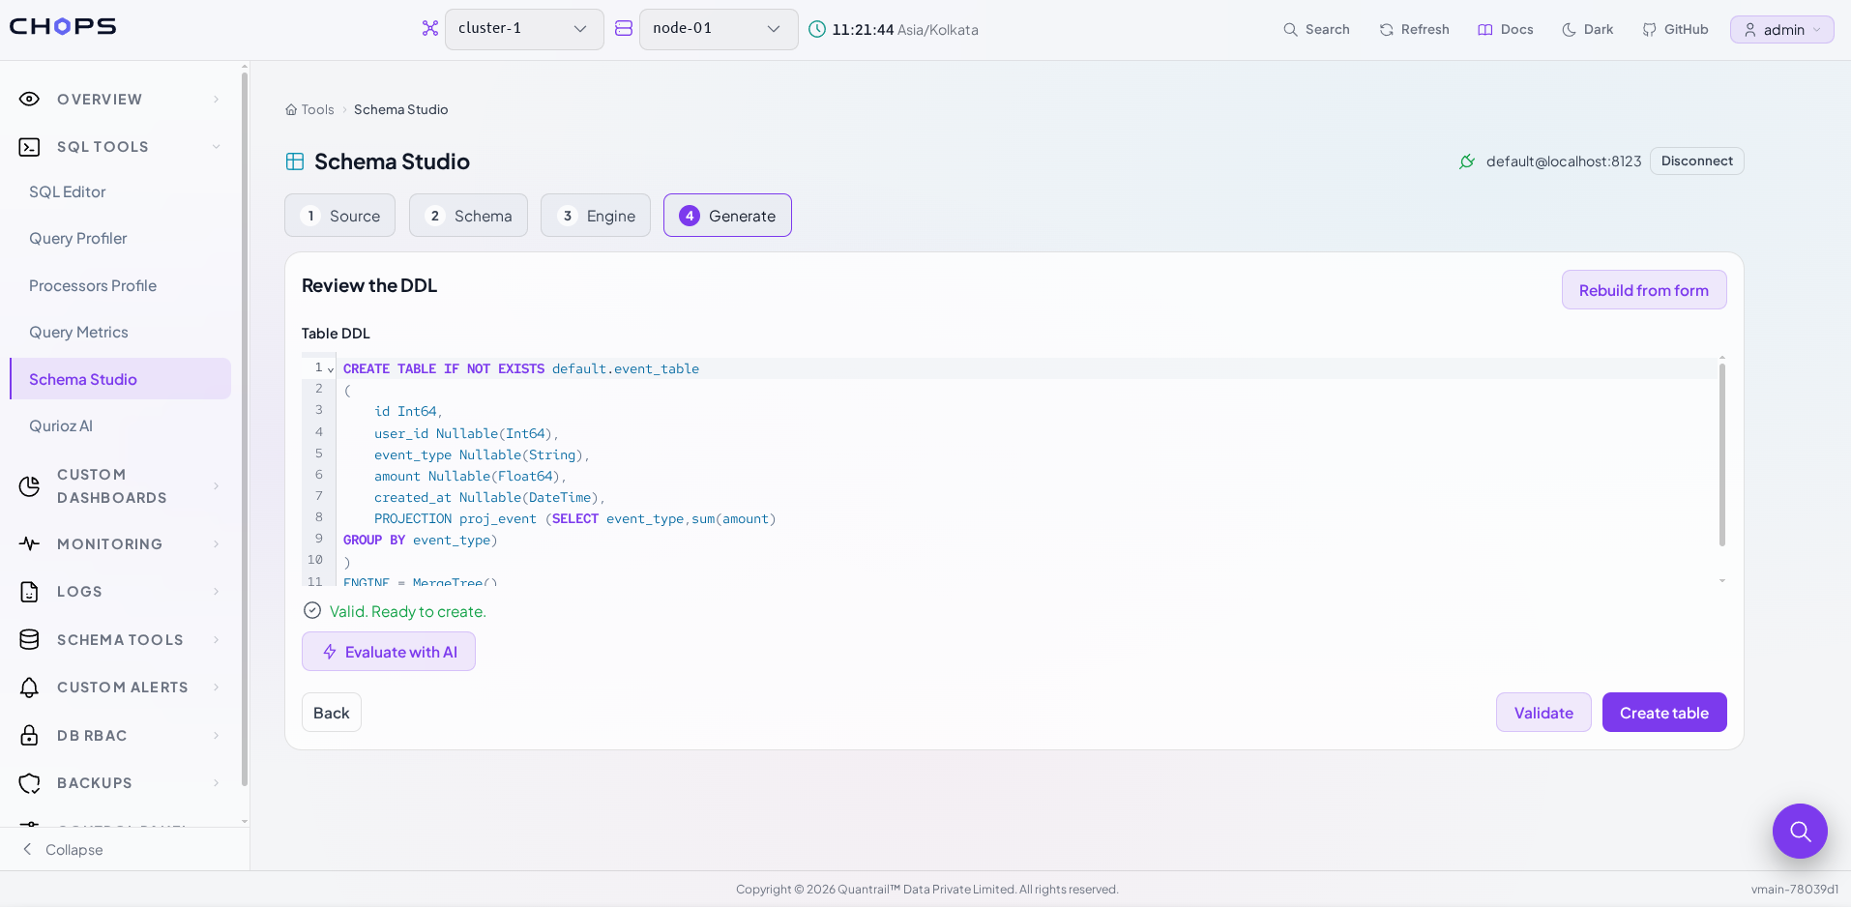1851x907 pixels.
Task: Click the CHOPS logo
Action: pos(63,26)
